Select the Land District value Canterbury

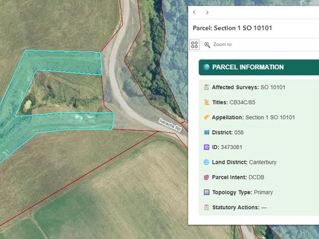pos(263,162)
